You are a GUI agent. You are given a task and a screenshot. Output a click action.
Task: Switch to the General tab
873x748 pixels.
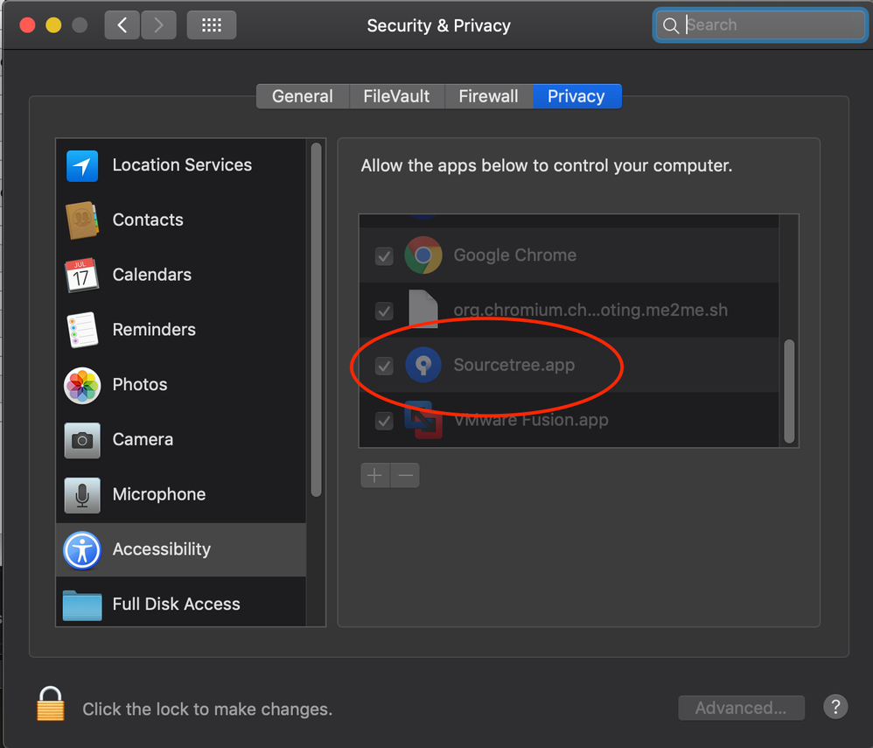pos(303,96)
